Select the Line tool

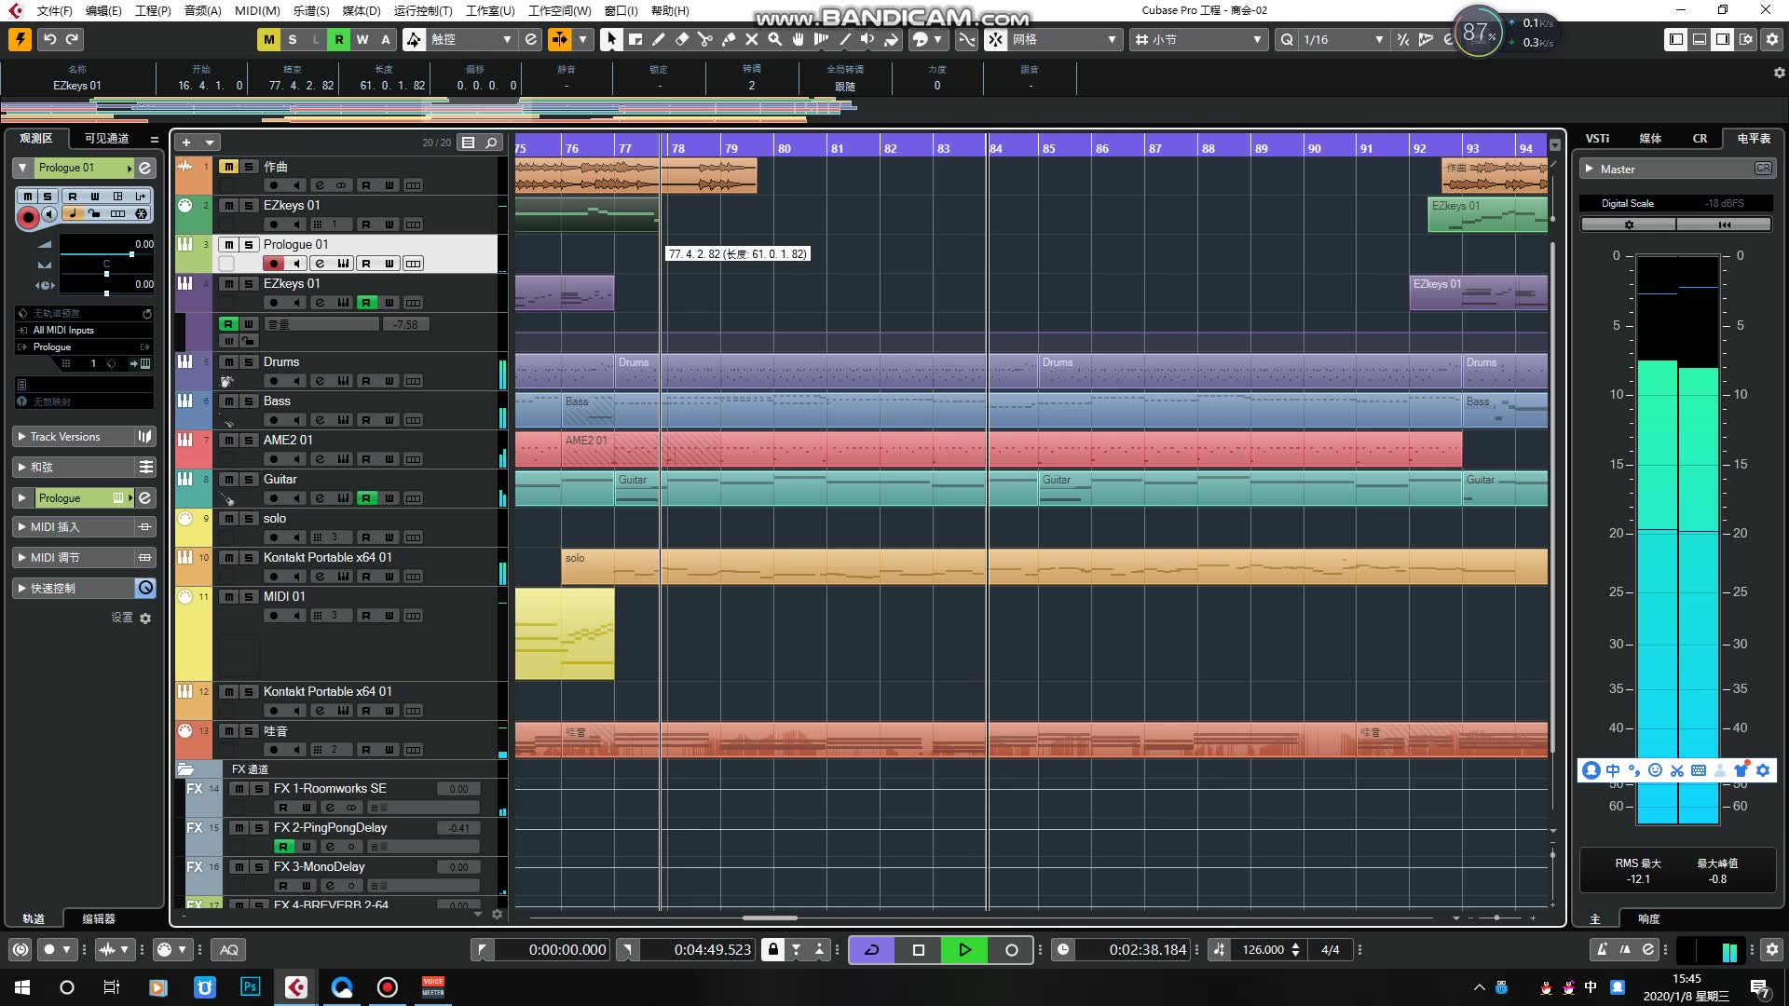(845, 39)
